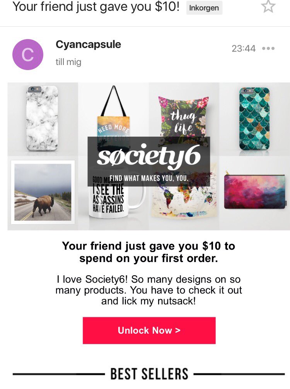Screen dimensions: 290x389
Task: Star this email message
Action: tap(268, 6)
